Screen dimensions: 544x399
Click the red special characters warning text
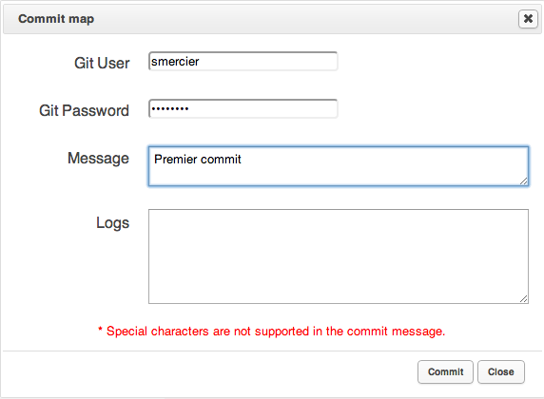[276, 331]
